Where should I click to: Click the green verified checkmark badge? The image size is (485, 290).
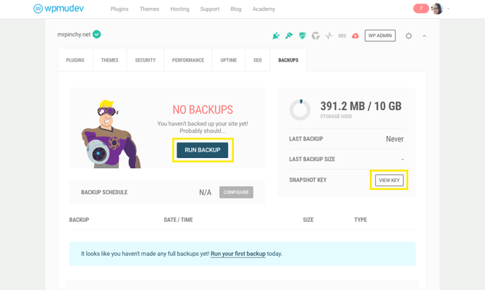(97, 34)
